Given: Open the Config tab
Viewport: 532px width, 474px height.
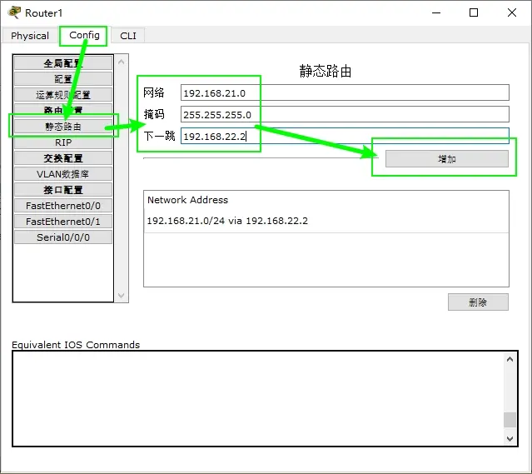Looking at the screenshot, I should coord(84,35).
